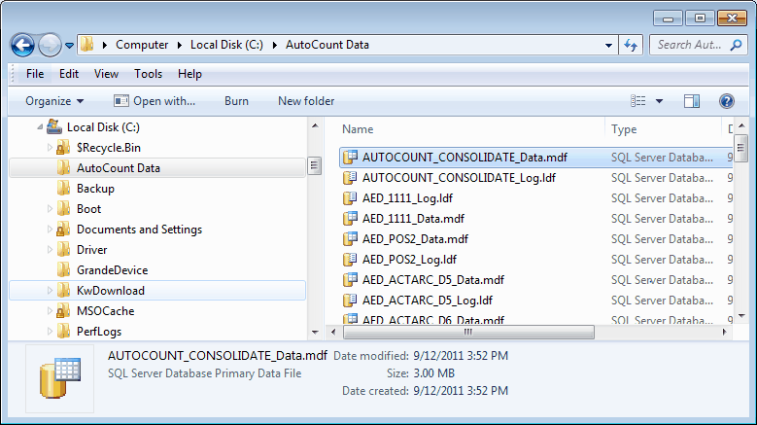
Task: Open the more view options dropdown arrow
Action: coord(659,101)
